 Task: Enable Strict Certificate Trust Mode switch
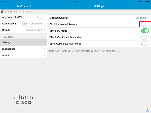[x=145, y=44]
